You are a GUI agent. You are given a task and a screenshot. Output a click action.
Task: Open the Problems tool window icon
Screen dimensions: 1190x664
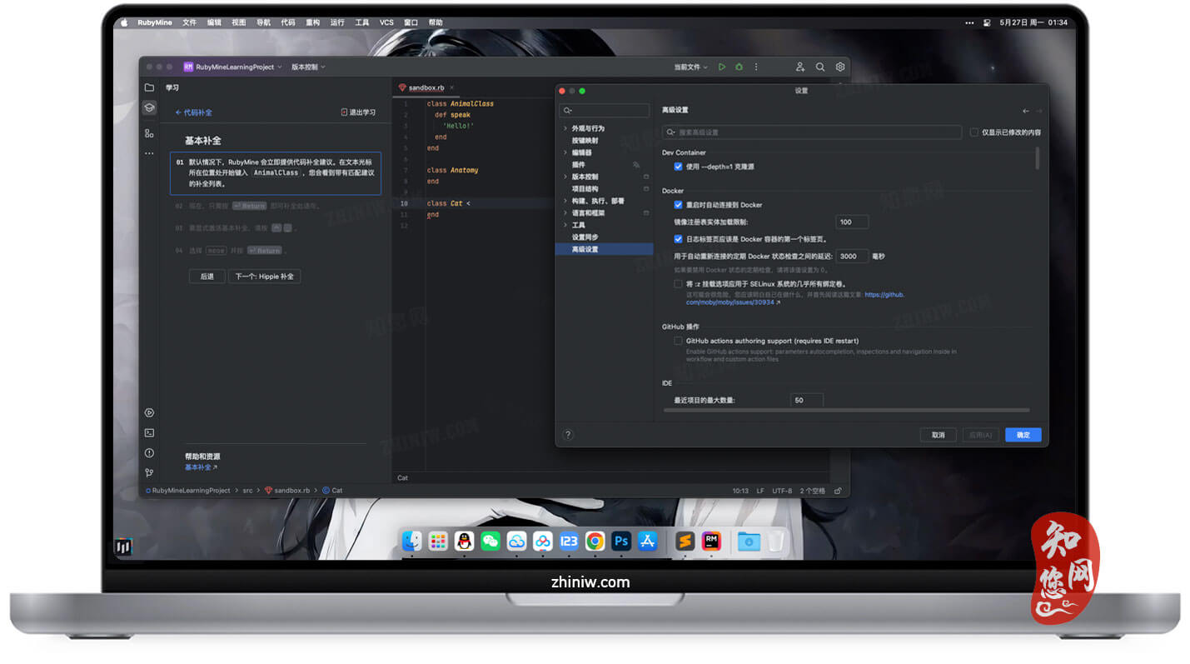[149, 452]
